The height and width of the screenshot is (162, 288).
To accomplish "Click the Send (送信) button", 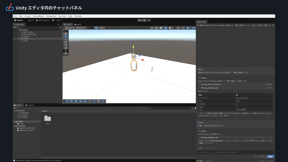I will (270, 157).
